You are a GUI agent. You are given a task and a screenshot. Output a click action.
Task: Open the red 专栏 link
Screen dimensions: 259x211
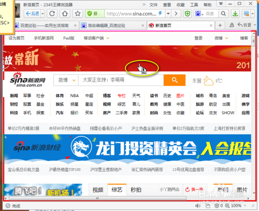click(122, 96)
